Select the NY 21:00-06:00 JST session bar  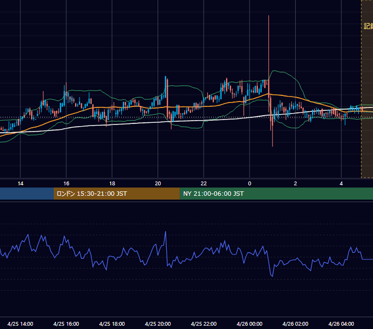pos(276,194)
